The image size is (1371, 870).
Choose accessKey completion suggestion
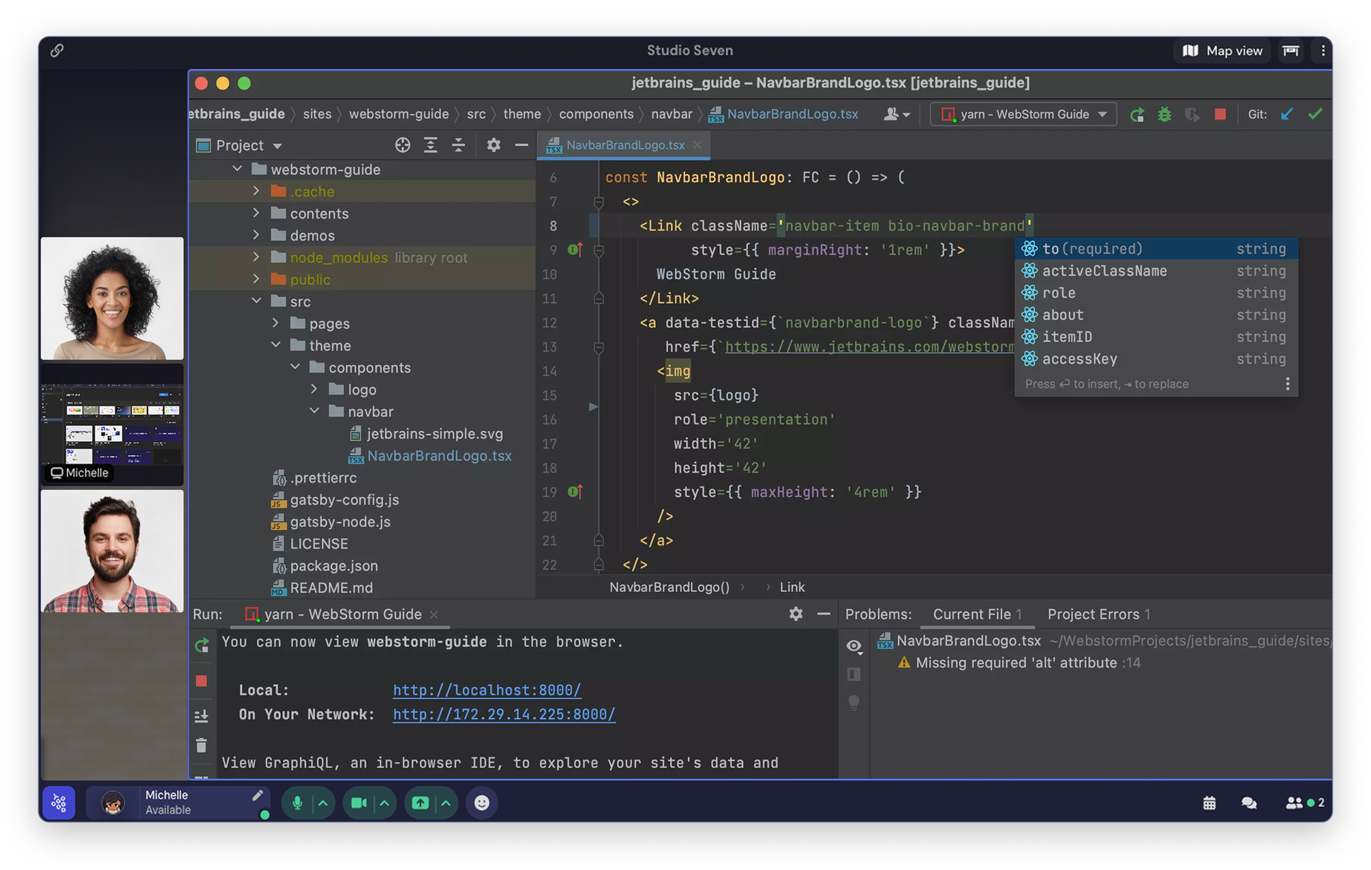point(1156,359)
